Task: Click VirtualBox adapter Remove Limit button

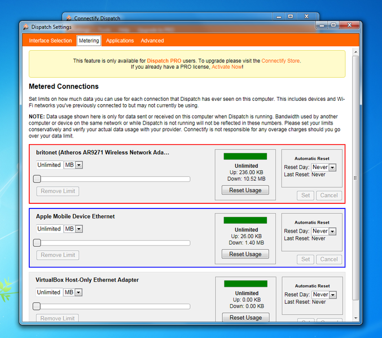Action: (x=57, y=318)
